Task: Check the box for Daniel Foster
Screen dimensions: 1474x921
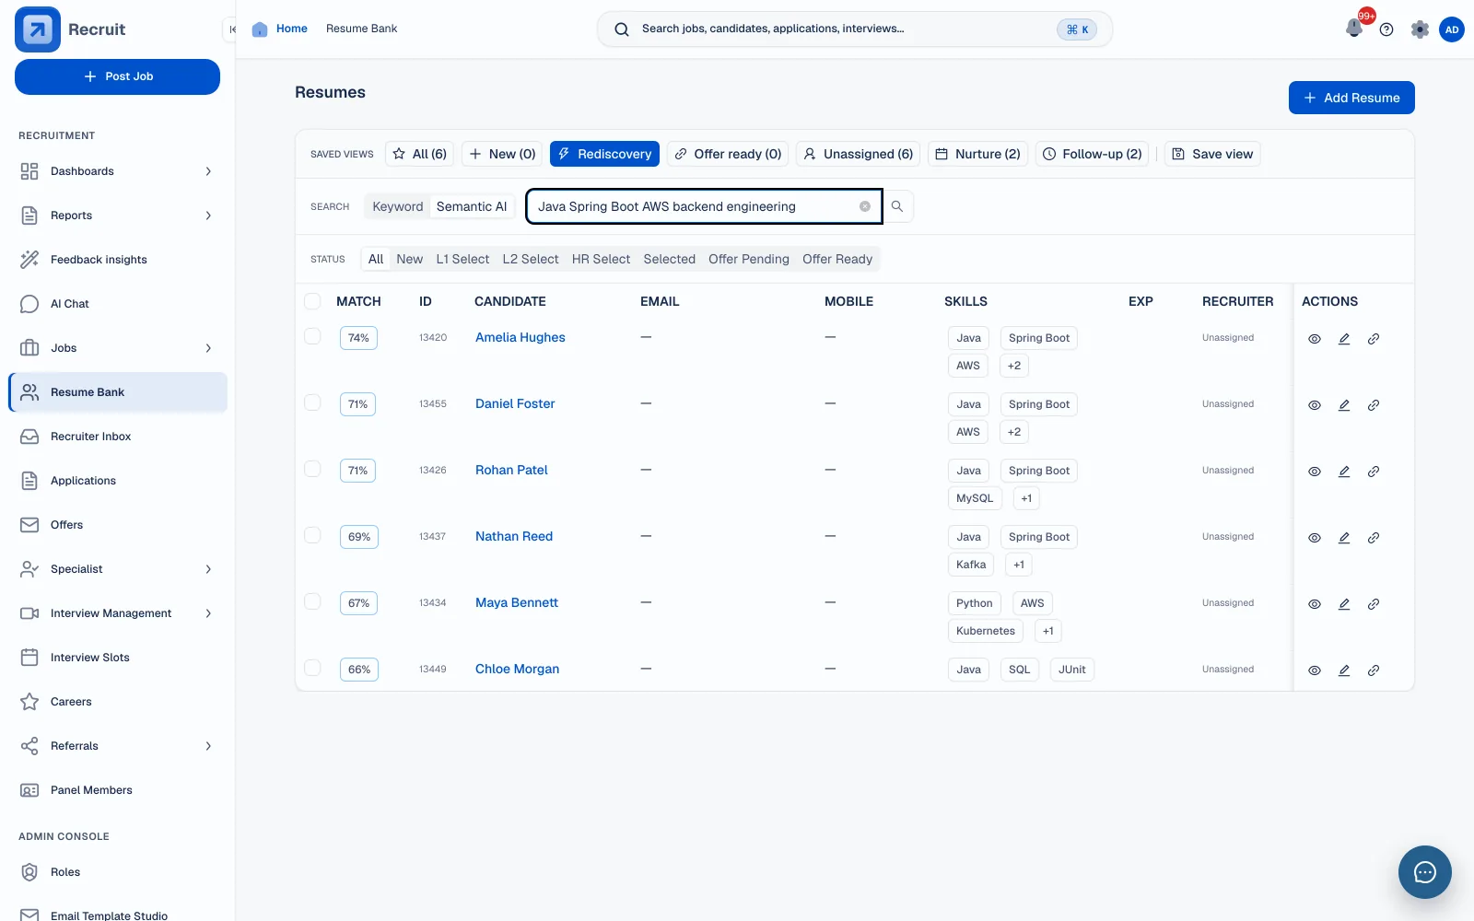Action: tap(313, 402)
